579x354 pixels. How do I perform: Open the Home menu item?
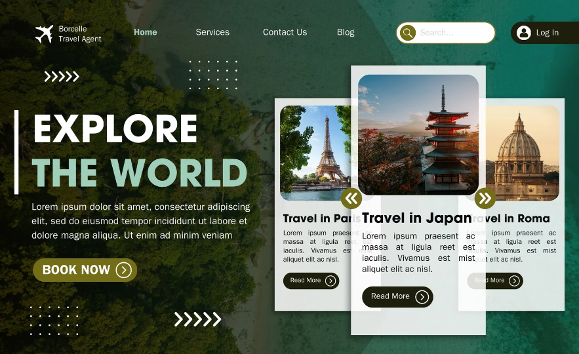146,32
